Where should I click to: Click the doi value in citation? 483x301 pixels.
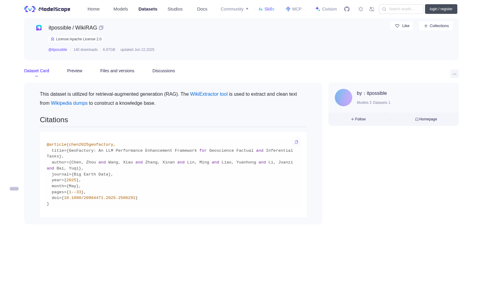coord(100,198)
